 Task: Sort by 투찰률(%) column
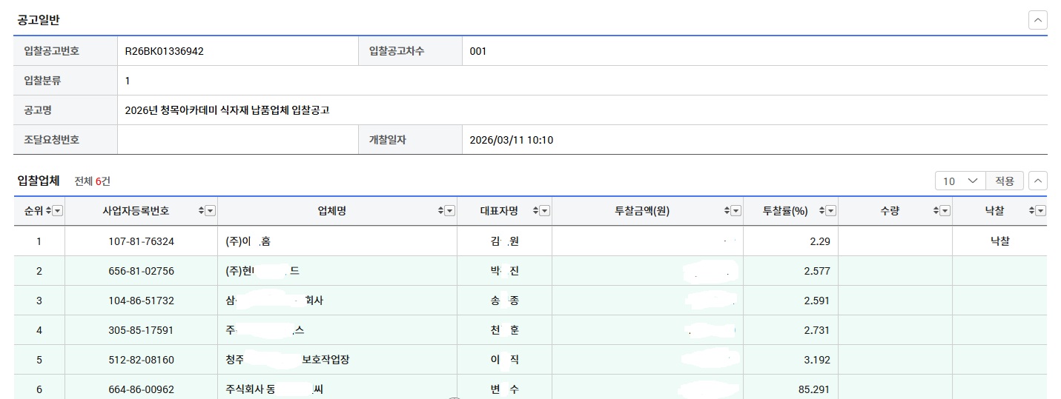click(x=822, y=211)
